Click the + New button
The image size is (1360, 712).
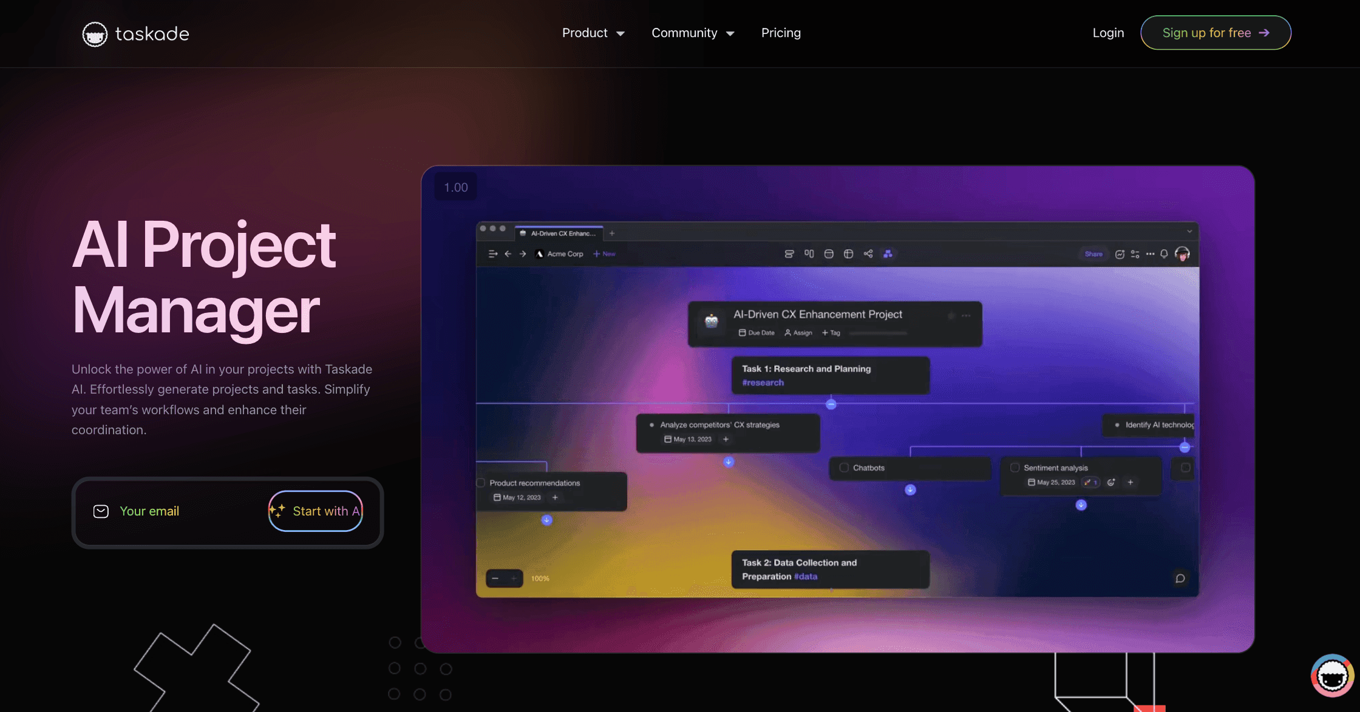[604, 254]
